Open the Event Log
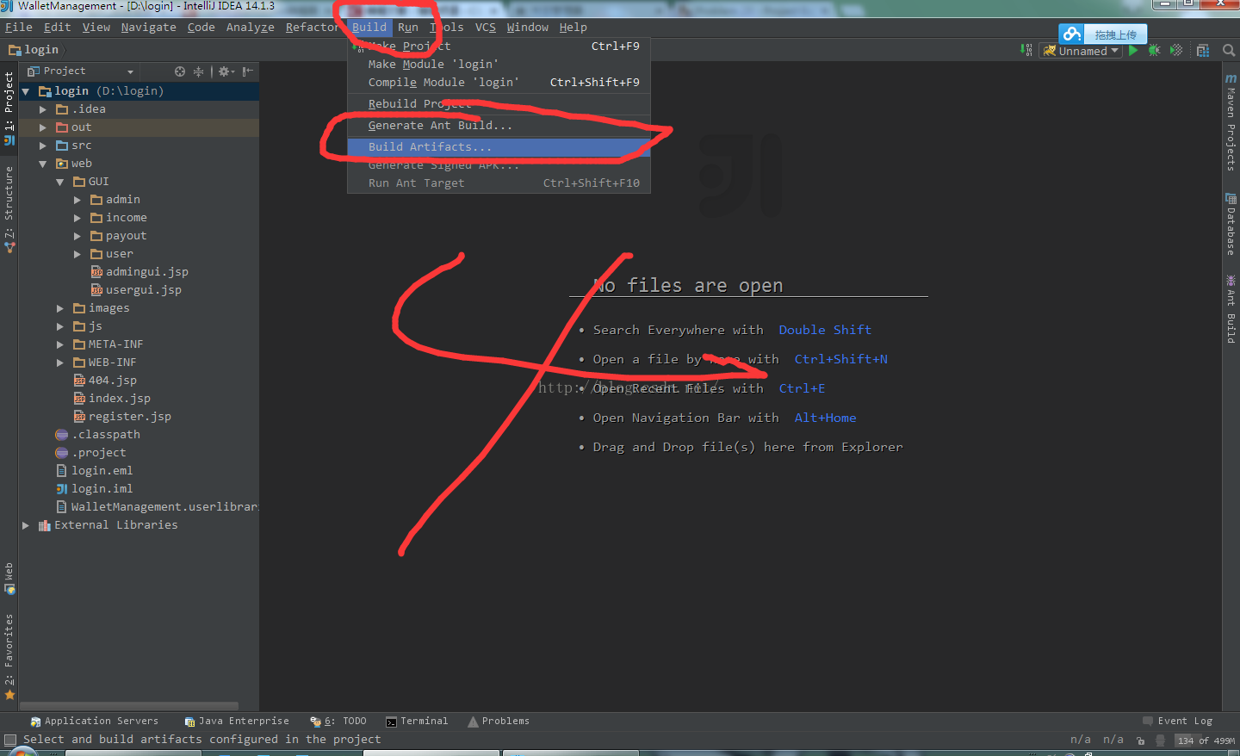Image resolution: width=1240 pixels, height=756 pixels. 1177,722
